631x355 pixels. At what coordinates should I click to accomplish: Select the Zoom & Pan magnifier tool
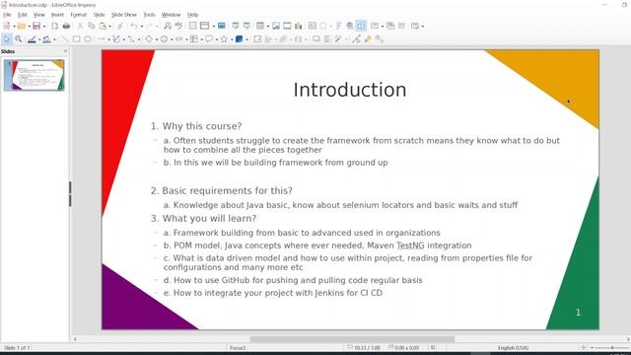[18, 39]
